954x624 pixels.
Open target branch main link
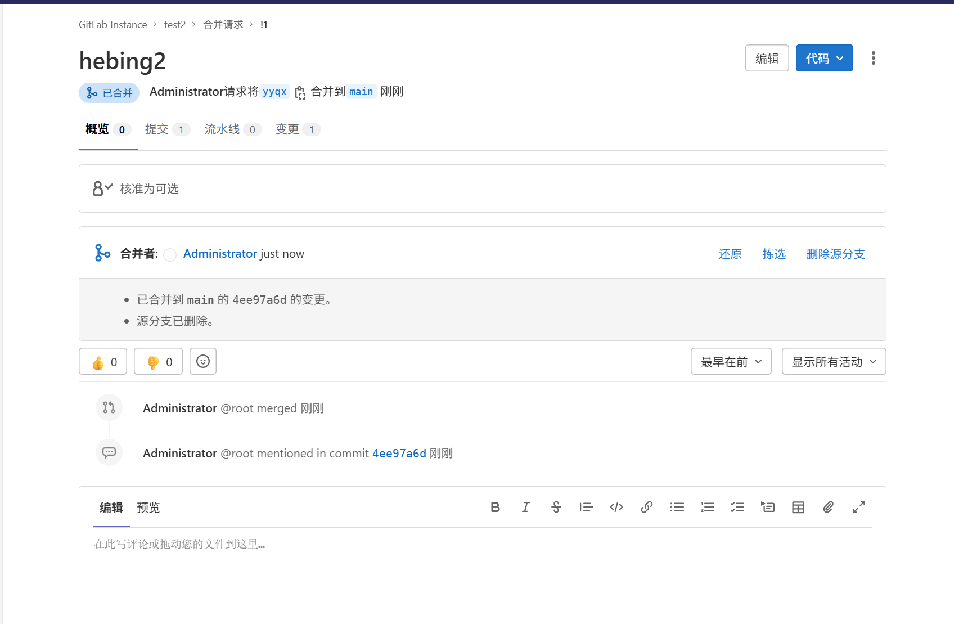[x=361, y=92]
